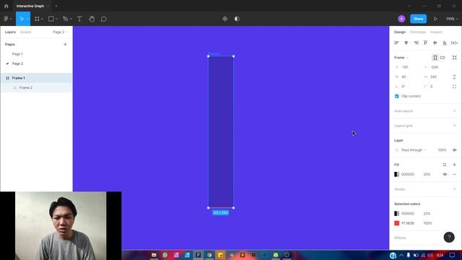Select the Text tool
The image size is (462, 260).
click(x=79, y=19)
